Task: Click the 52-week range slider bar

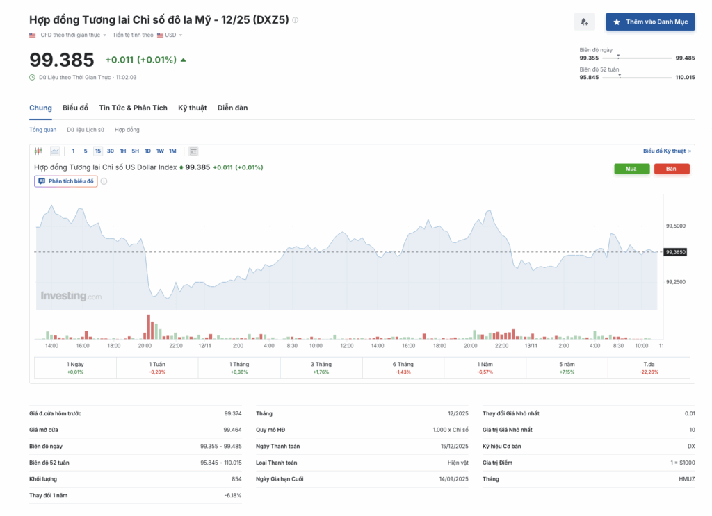Action: point(638,78)
